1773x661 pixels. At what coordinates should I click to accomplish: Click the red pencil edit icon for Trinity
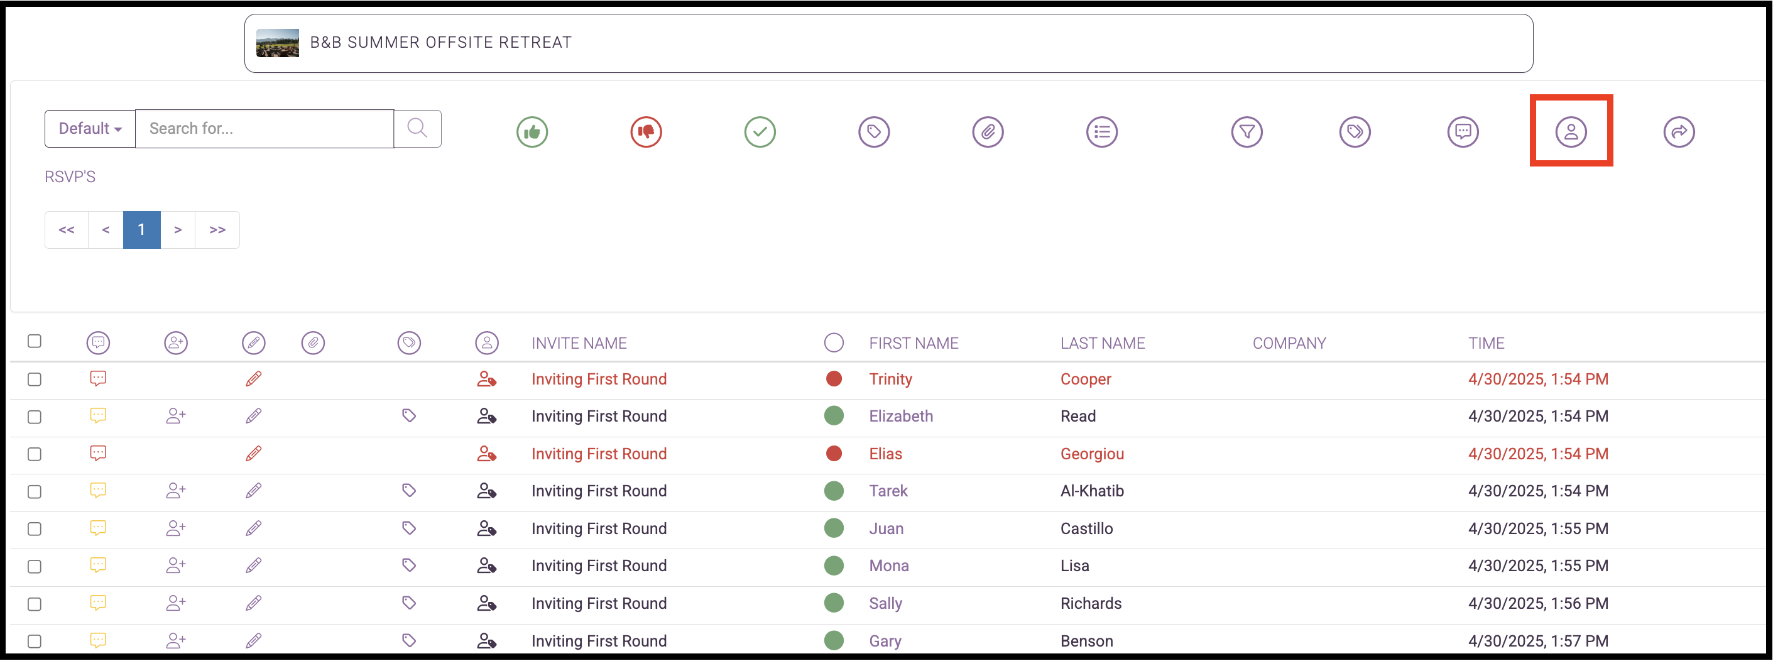point(253,379)
